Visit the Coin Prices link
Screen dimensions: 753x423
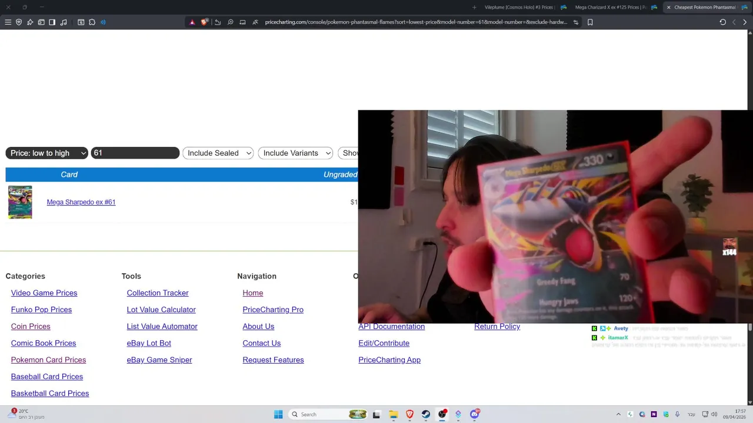point(31,326)
